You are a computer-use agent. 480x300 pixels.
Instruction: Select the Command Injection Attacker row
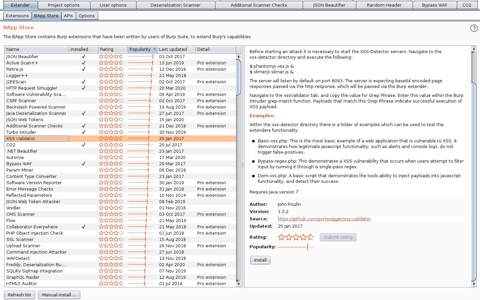click(x=120, y=252)
